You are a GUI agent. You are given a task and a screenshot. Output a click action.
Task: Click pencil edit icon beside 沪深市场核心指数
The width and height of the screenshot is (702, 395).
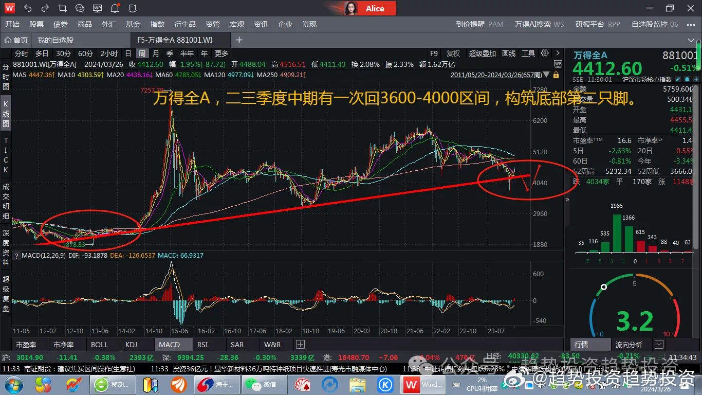(x=678, y=79)
